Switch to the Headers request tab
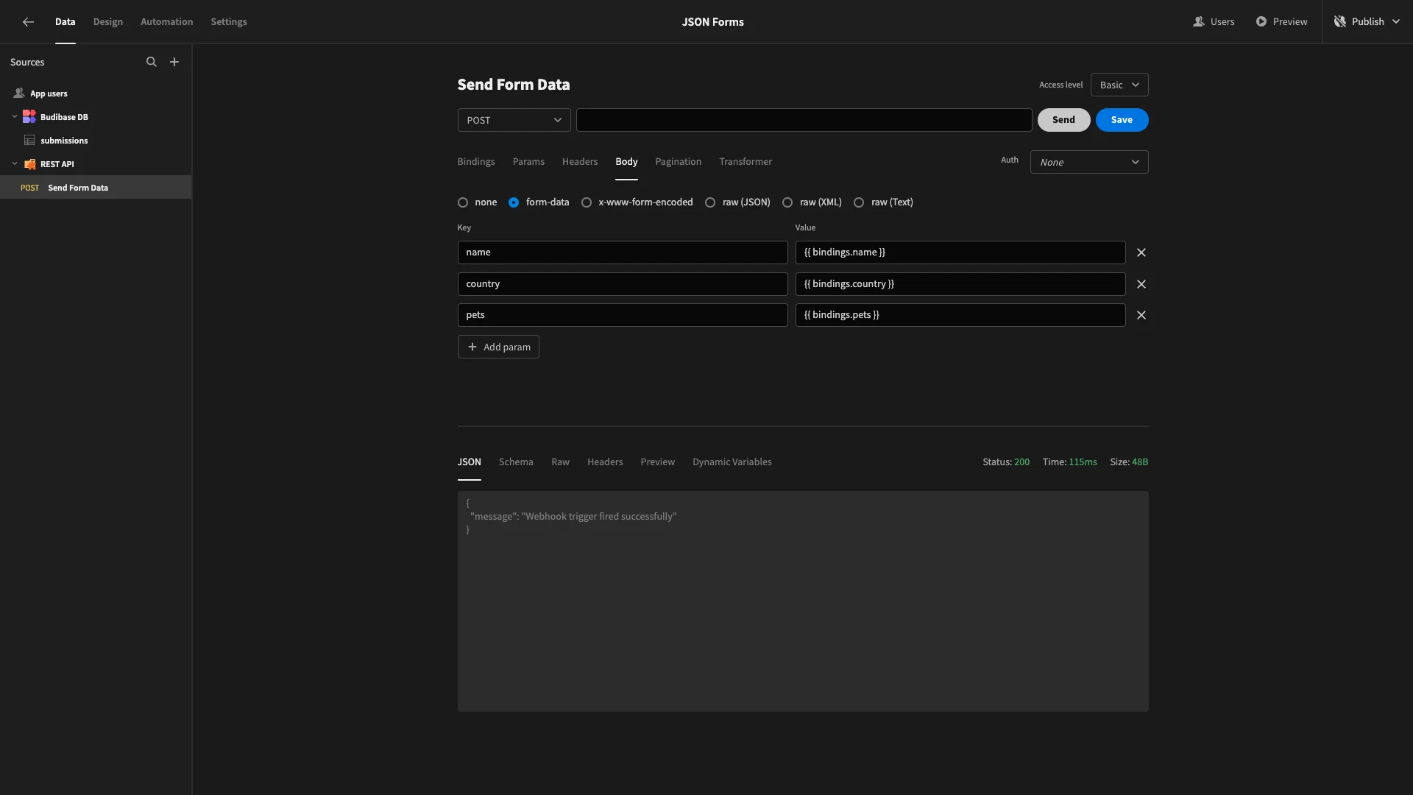1413x795 pixels. click(x=580, y=161)
